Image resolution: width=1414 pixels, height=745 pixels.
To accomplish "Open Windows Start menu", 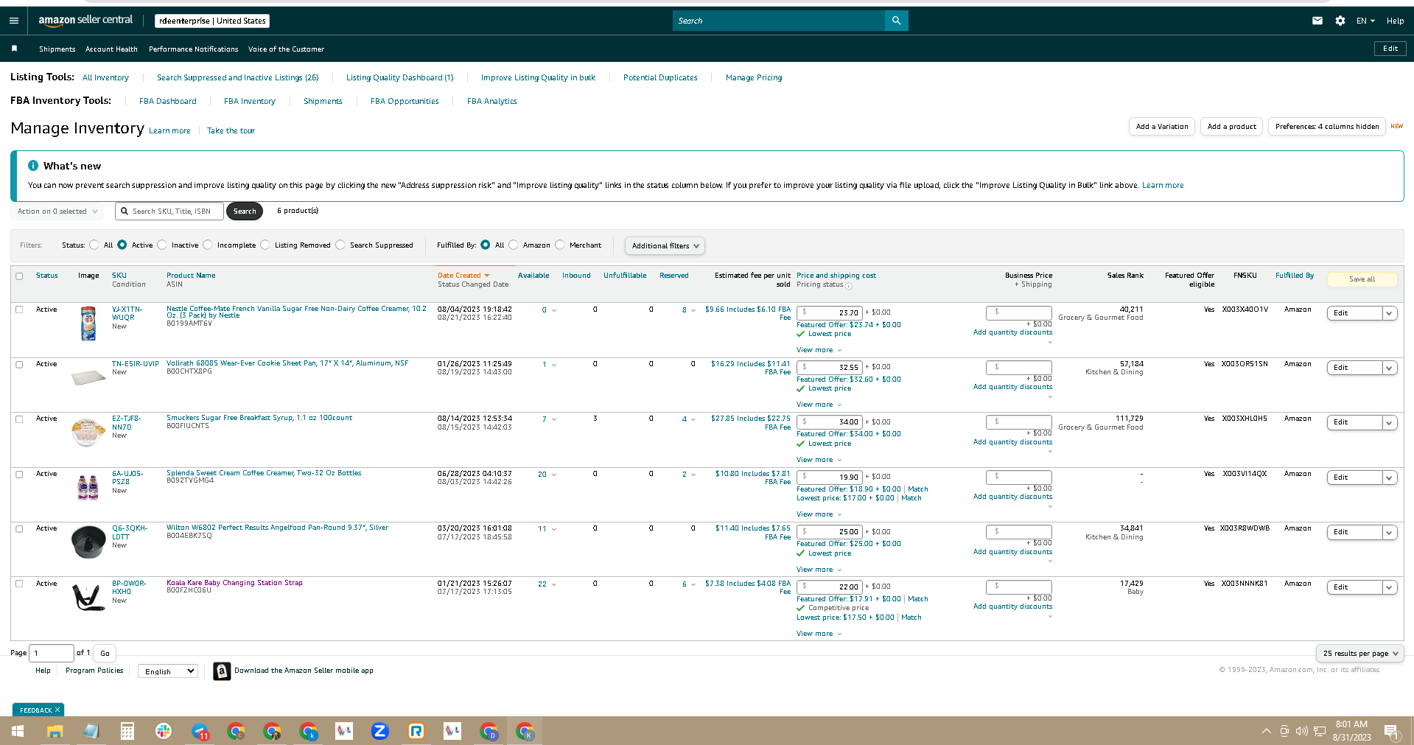I will point(18,731).
